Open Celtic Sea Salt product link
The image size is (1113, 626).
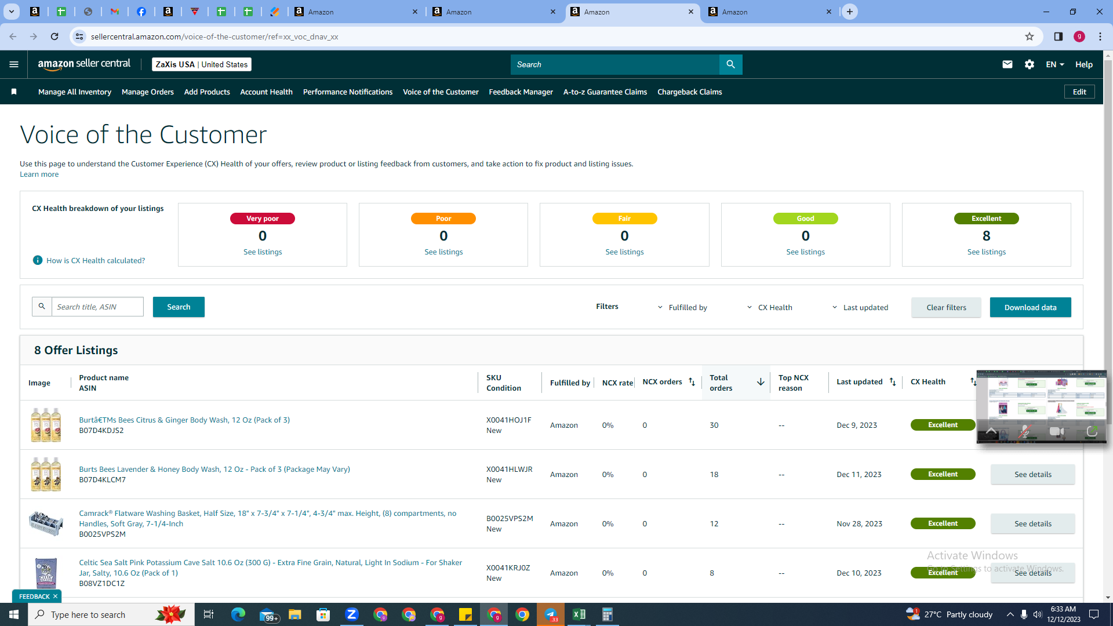(271, 567)
